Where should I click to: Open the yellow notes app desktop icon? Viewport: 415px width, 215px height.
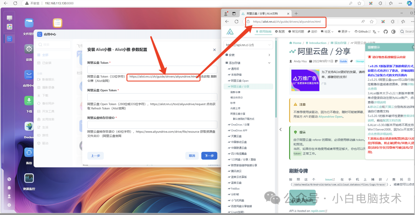(x=57, y=23)
